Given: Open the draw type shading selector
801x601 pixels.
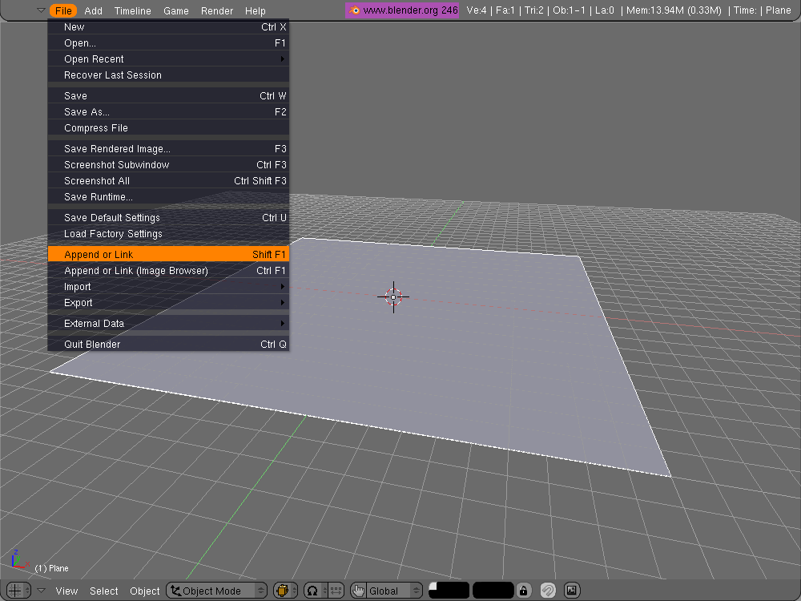Looking at the screenshot, I should coord(285,591).
